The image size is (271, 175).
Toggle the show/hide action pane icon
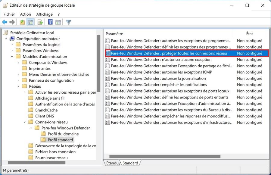58,22
